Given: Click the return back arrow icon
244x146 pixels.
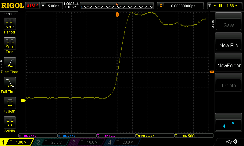Looking at the screenshot, I should [x=229, y=124].
